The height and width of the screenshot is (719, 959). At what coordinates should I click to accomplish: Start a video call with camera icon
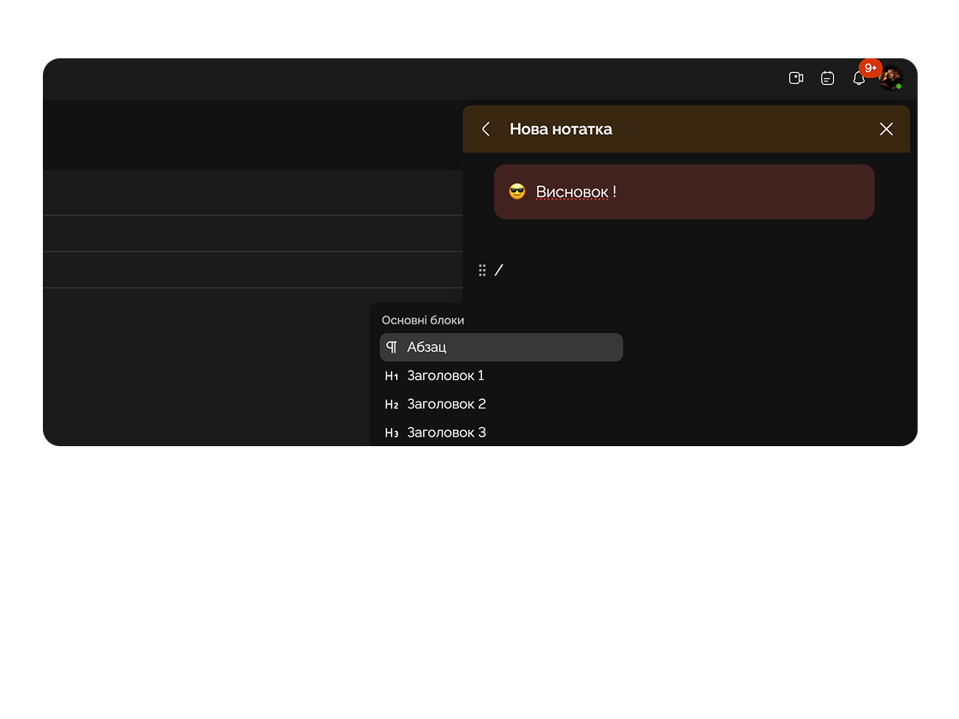pyautogui.click(x=796, y=78)
